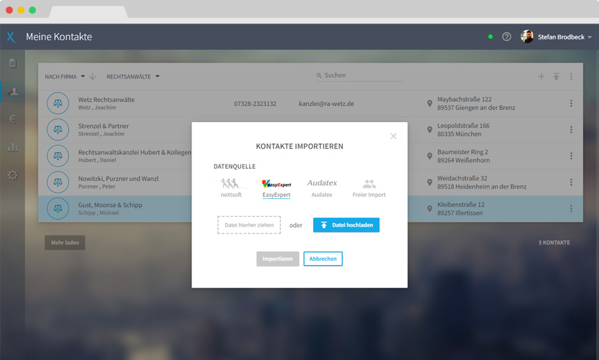The height and width of the screenshot is (360, 599).
Task: Click Stefan Brodbeck's avatar picture
Action: pyautogui.click(x=527, y=36)
